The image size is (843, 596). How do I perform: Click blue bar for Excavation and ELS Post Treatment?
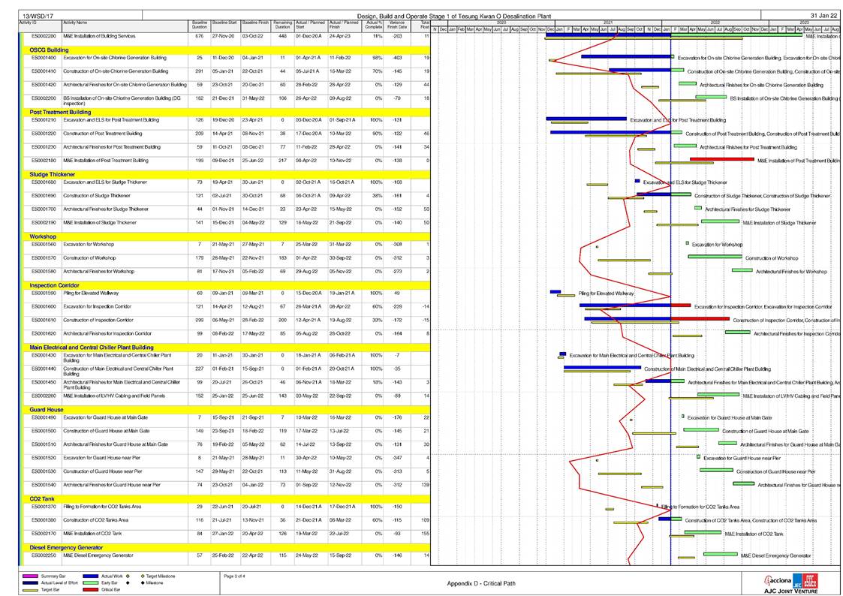586,119
